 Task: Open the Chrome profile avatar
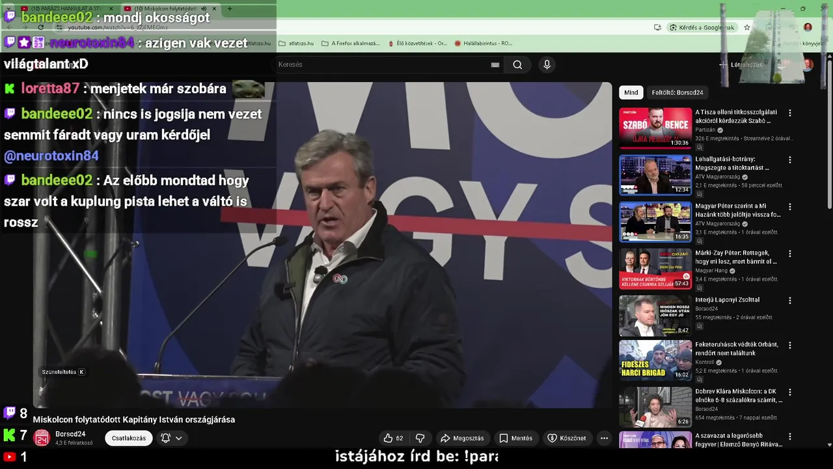[x=808, y=27]
